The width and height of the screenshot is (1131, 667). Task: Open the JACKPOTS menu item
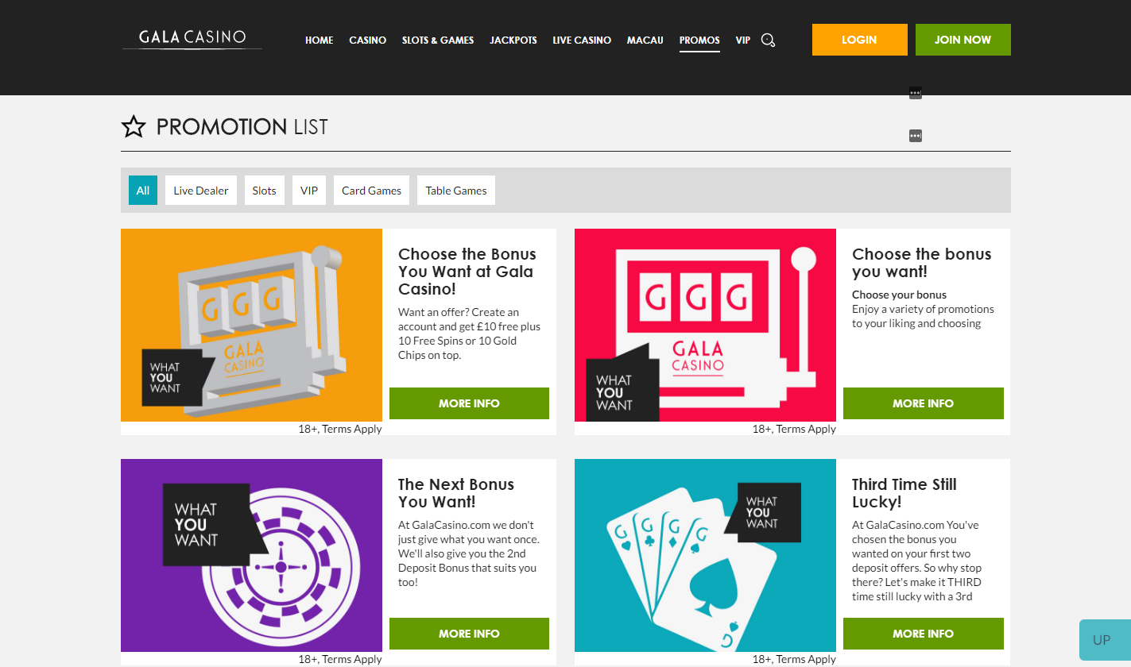513,40
